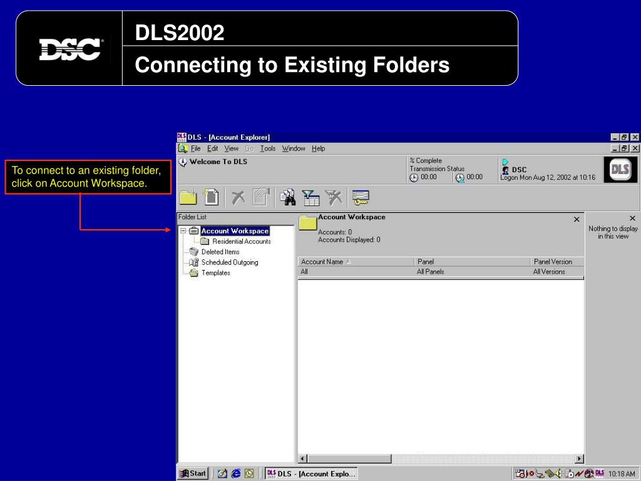The width and height of the screenshot is (641, 481).
Task: Click the horizontal scrollbar thumb
Action: pyautogui.click(x=349, y=458)
